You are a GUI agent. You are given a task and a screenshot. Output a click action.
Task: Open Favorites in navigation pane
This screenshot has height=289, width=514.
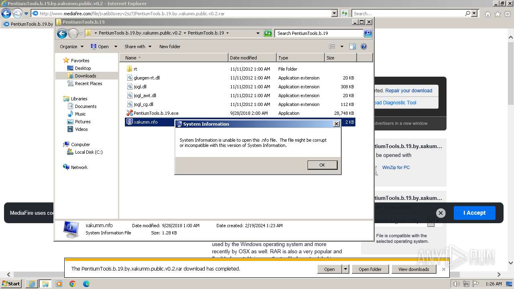[80, 61]
